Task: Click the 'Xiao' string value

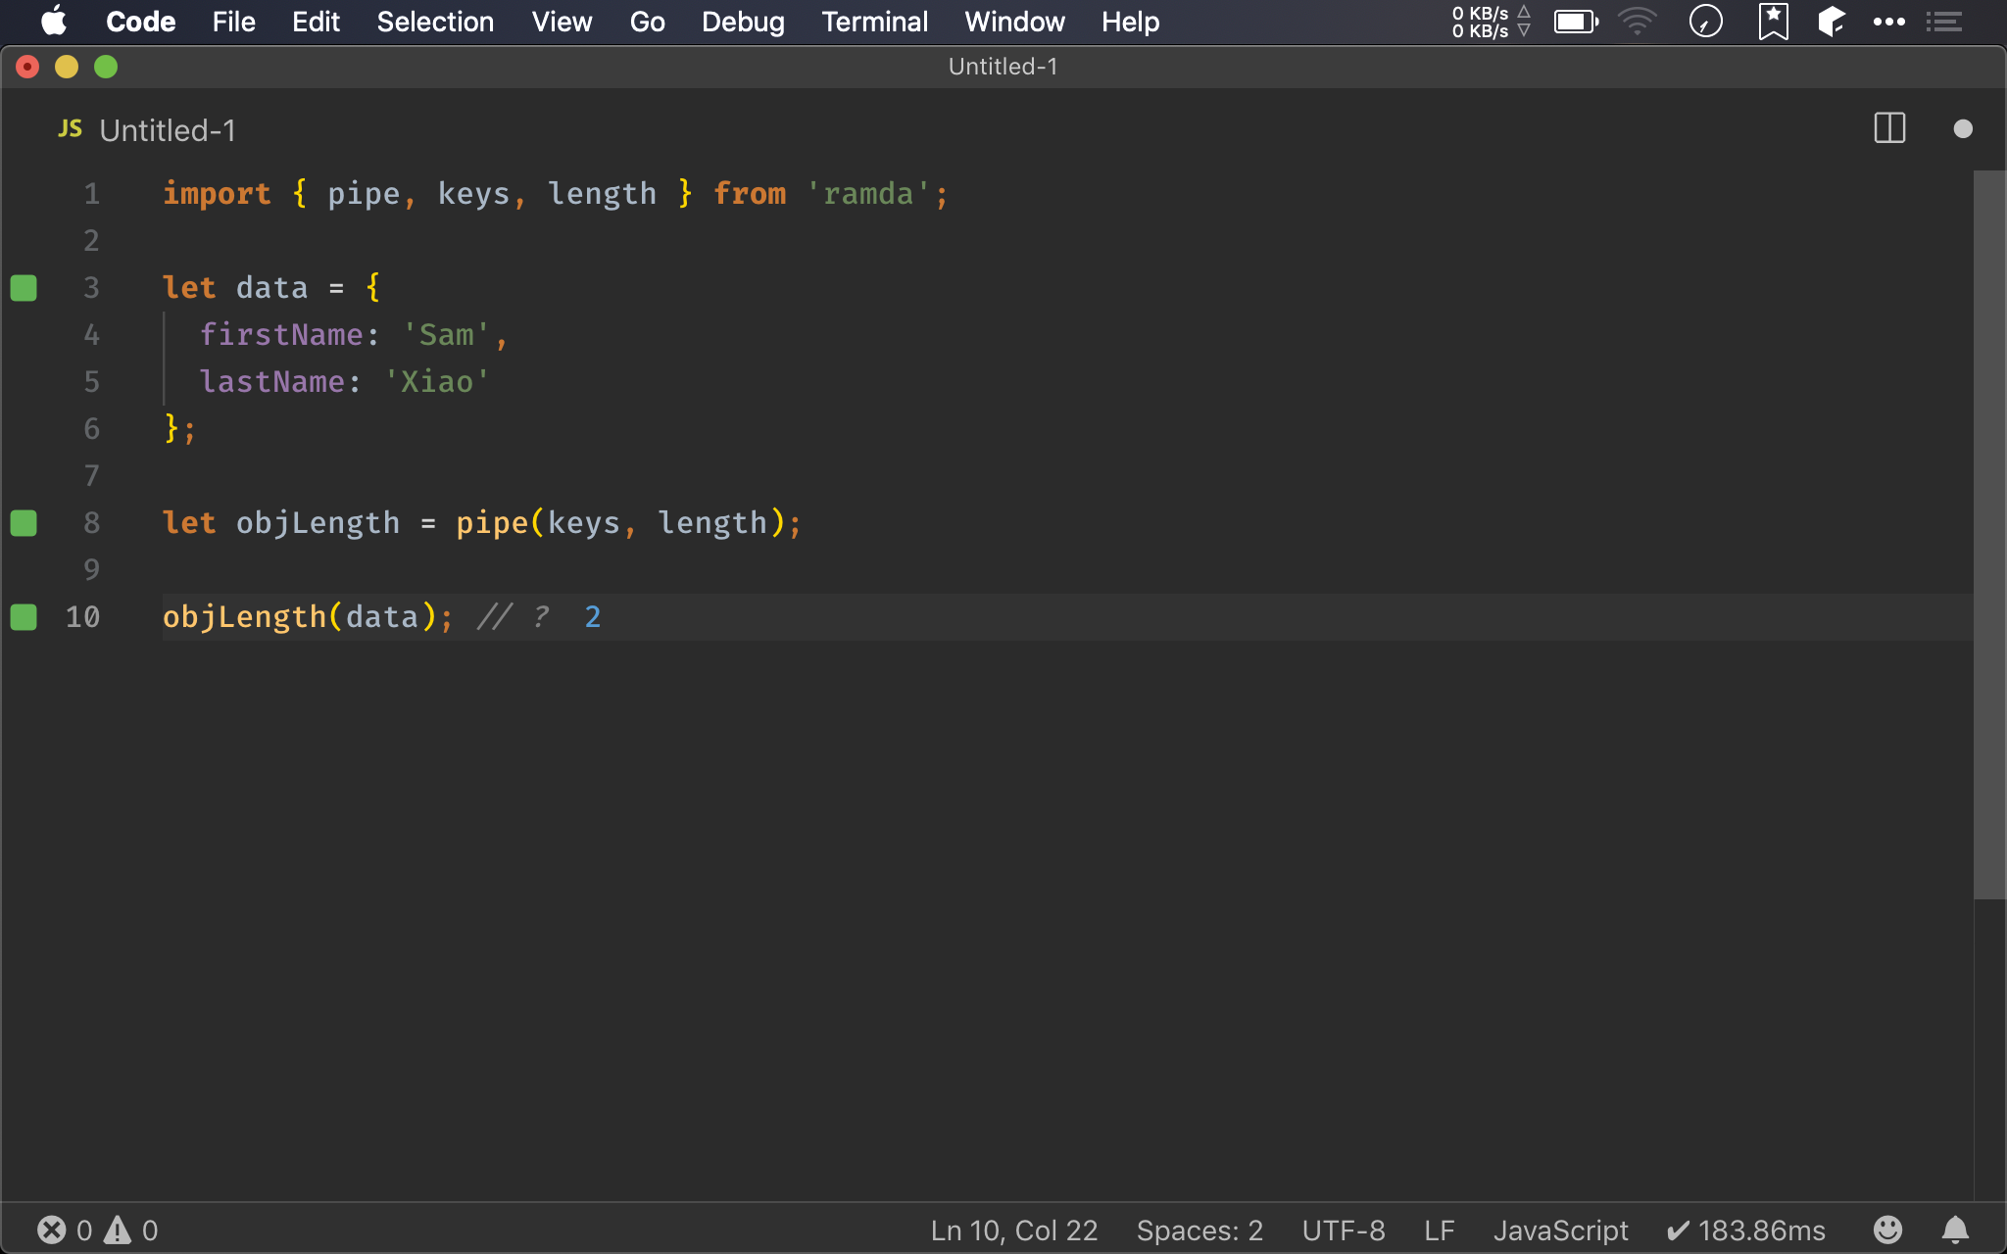Action: (437, 381)
